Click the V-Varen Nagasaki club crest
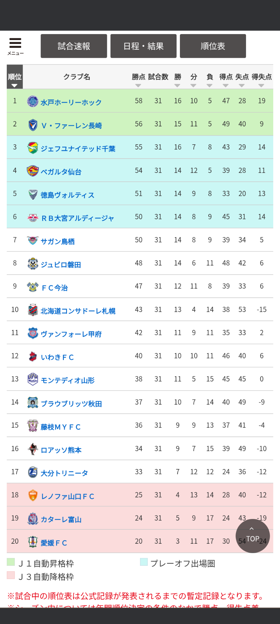The width and height of the screenshot is (280, 624). 33,125
